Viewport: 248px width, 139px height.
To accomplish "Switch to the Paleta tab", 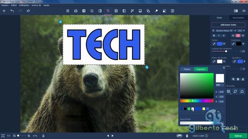I will pos(187,69).
